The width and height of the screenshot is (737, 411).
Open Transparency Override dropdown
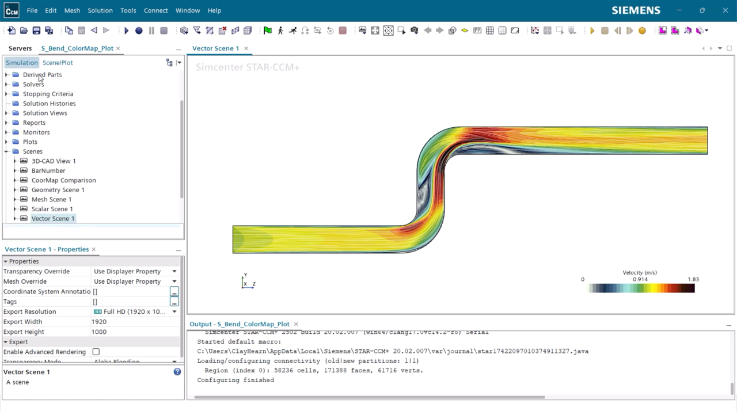tap(174, 271)
